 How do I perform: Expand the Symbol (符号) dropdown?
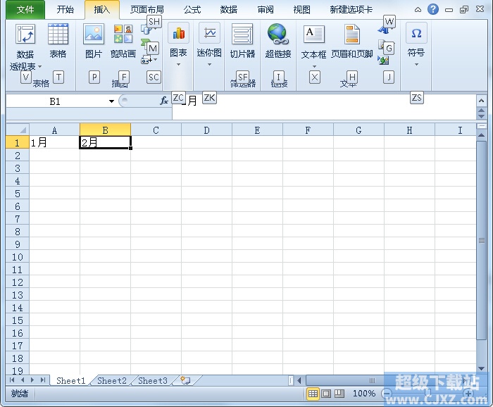click(x=416, y=64)
